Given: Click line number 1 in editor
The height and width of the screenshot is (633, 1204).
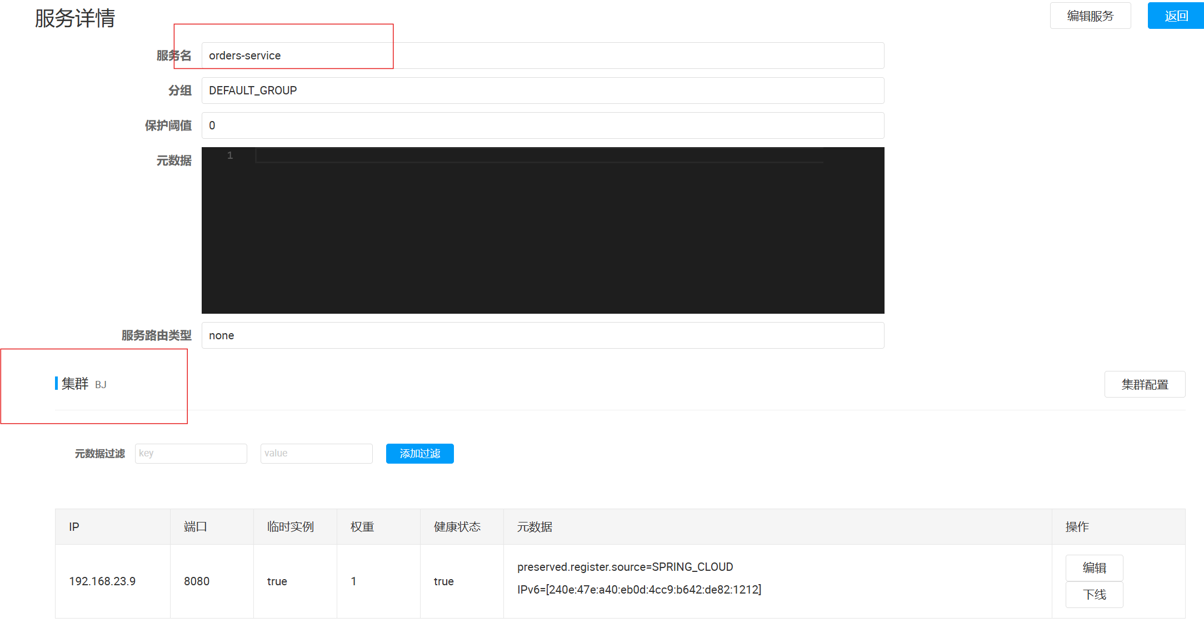Looking at the screenshot, I should point(230,155).
